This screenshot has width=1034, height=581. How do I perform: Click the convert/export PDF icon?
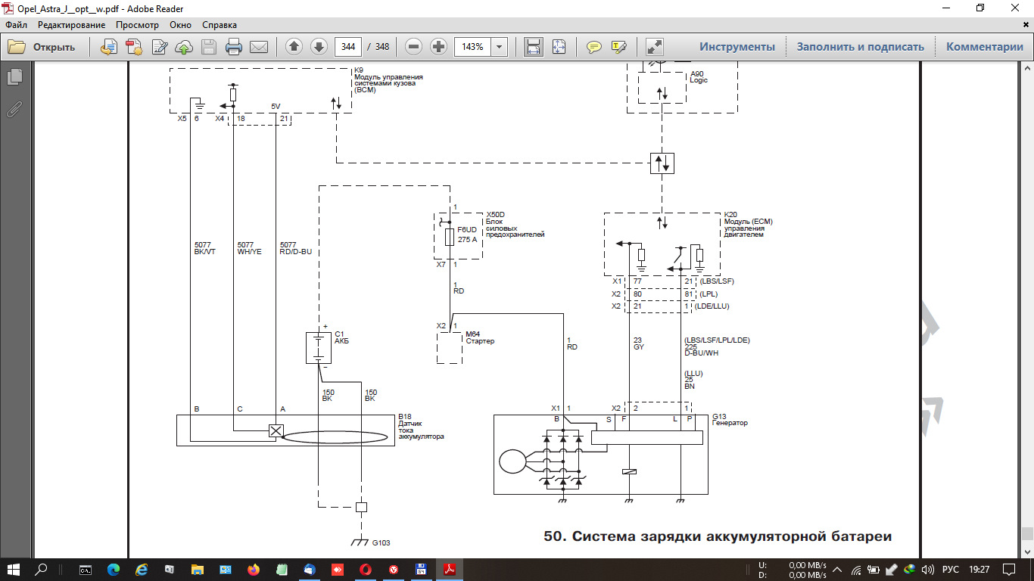click(109, 47)
